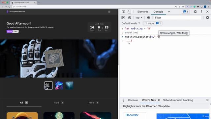Close the DevTools panel
The height and width of the screenshot is (119, 211).
pos(207,12)
